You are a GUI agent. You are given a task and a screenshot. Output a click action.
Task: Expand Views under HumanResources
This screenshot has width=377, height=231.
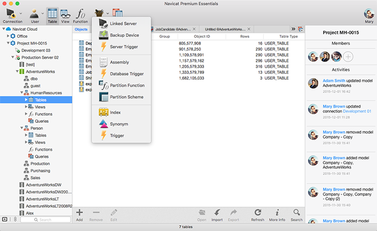click(x=26, y=107)
